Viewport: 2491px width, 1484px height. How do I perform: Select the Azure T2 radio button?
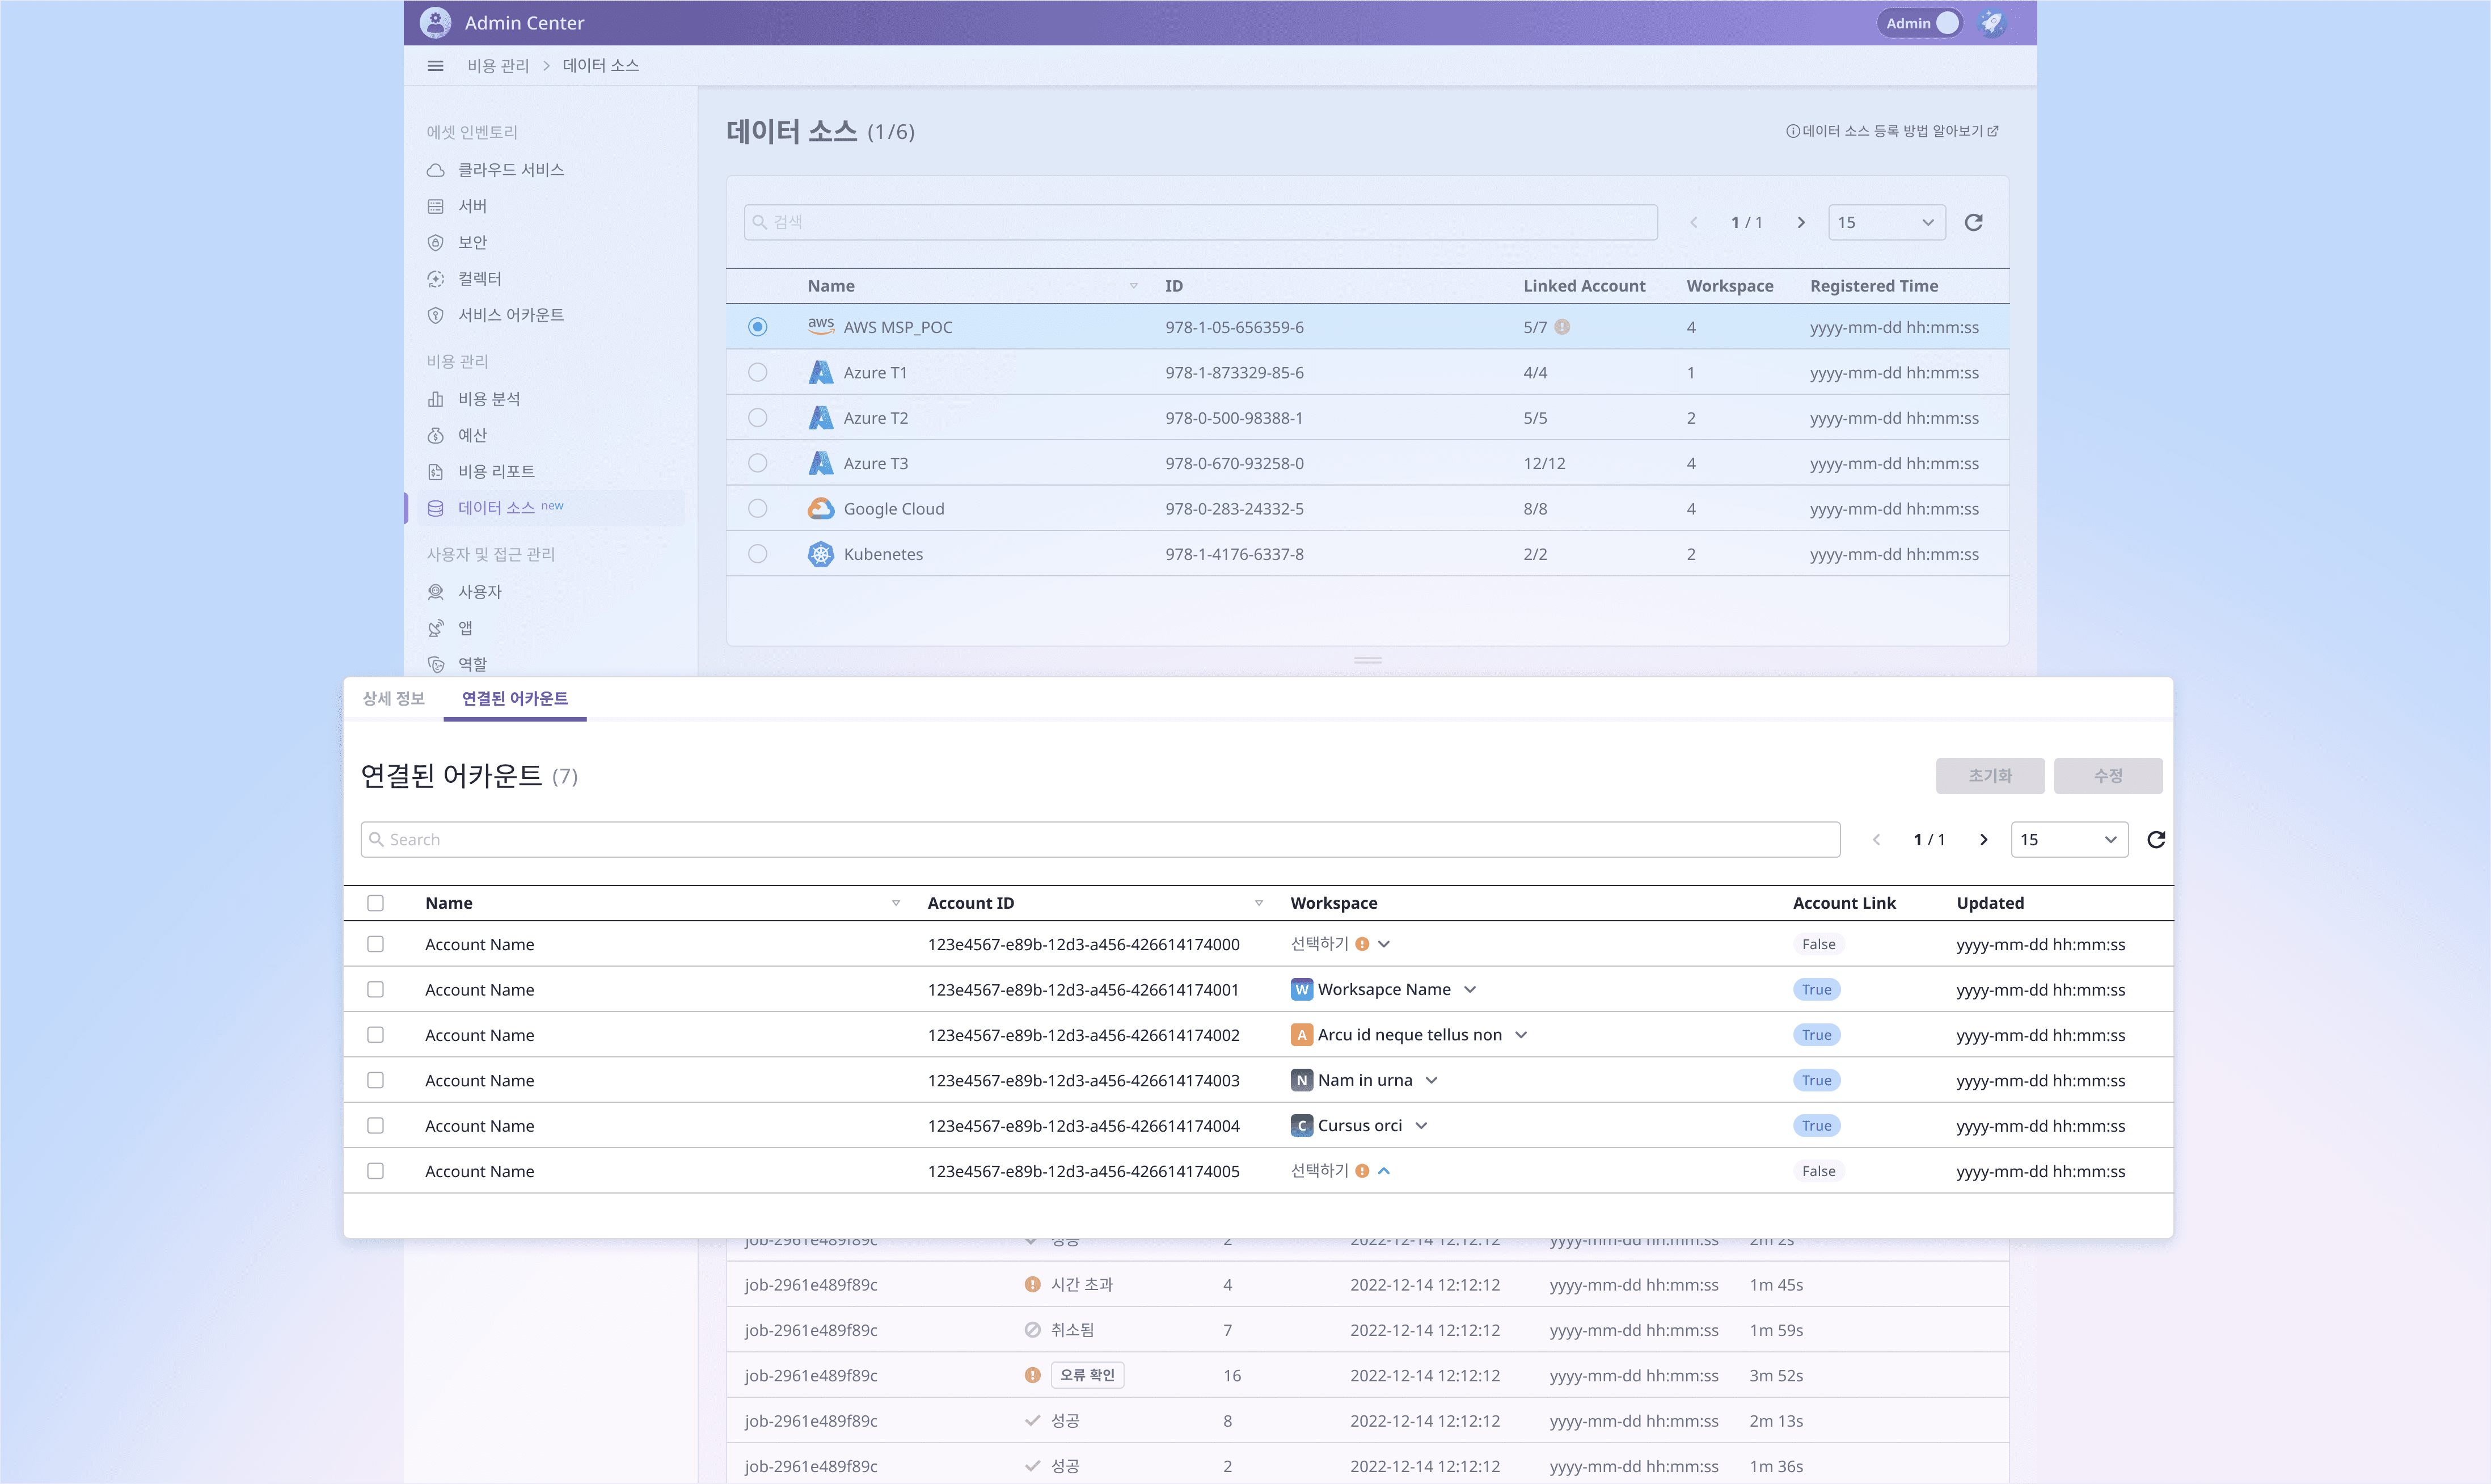click(758, 418)
